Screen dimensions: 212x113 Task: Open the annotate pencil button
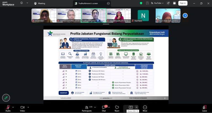click(6, 98)
